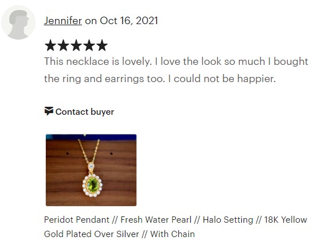Open the Jennifer reviewer profile link
This screenshot has height=252, width=321.
(x=63, y=21)
